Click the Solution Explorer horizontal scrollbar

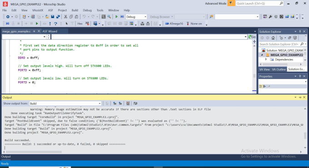click(275, 64)
